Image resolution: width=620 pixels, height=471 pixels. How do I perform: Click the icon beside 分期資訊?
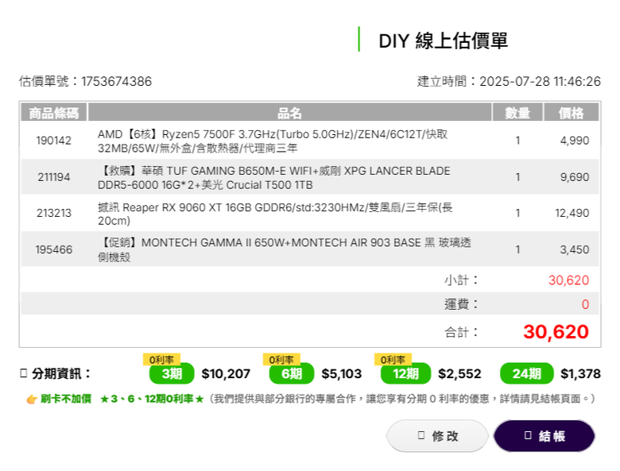click(x=23, y=373)
